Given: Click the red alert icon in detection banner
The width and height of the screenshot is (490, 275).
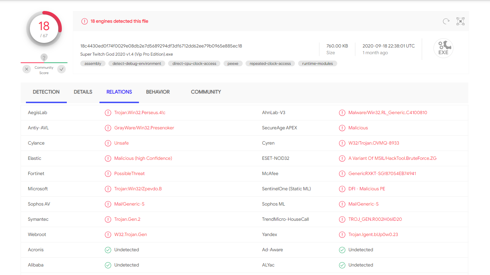Looking at the screenshot, I should tap(84, 21).
